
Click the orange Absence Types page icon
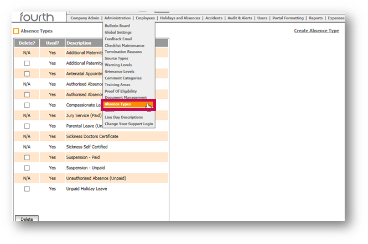16,31
